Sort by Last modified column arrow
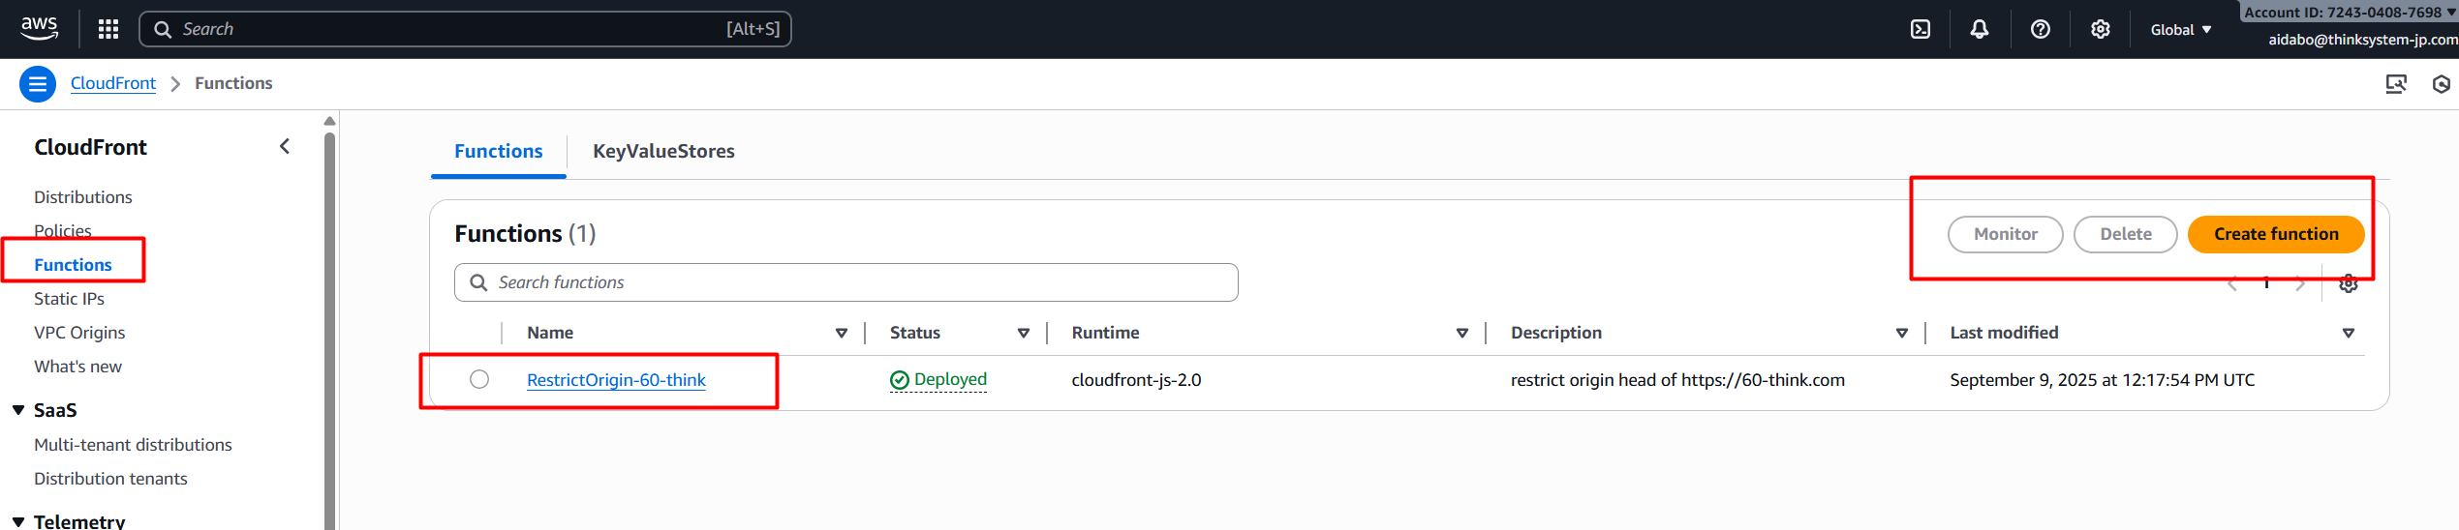2459x530 pixels. pyautogui.click(x=2348, y=333)
